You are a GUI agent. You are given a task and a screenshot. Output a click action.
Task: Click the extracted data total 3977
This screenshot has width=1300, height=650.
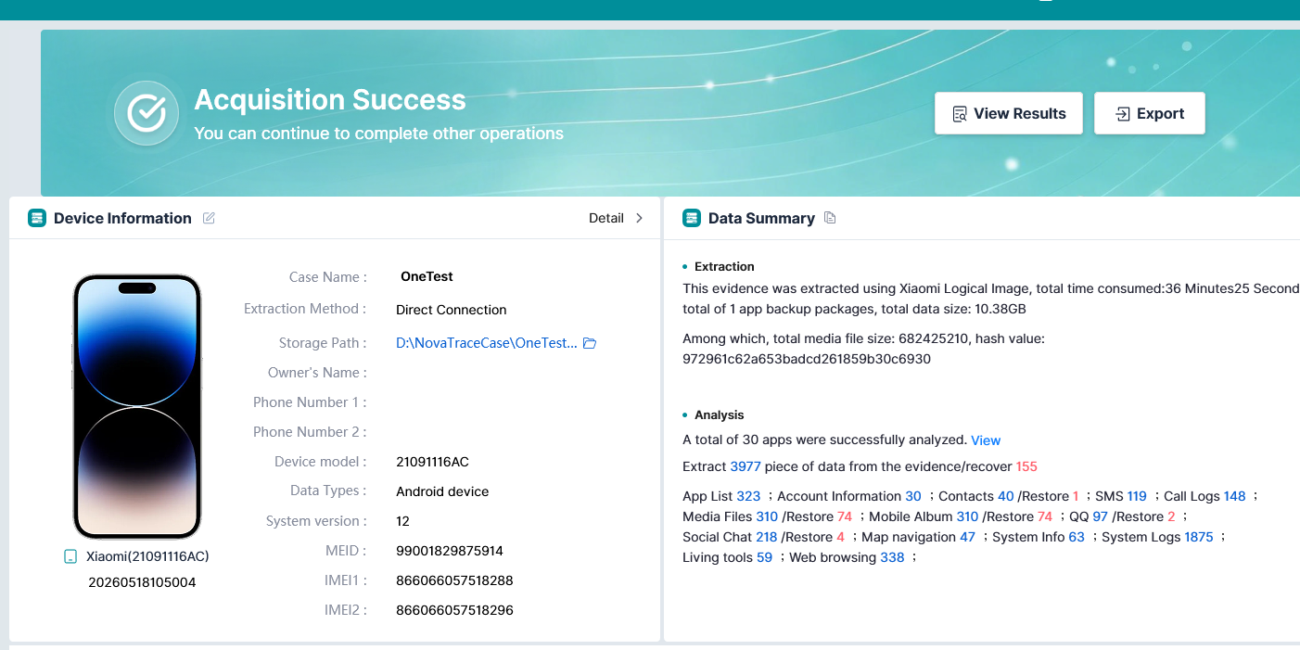click(746, 466)
